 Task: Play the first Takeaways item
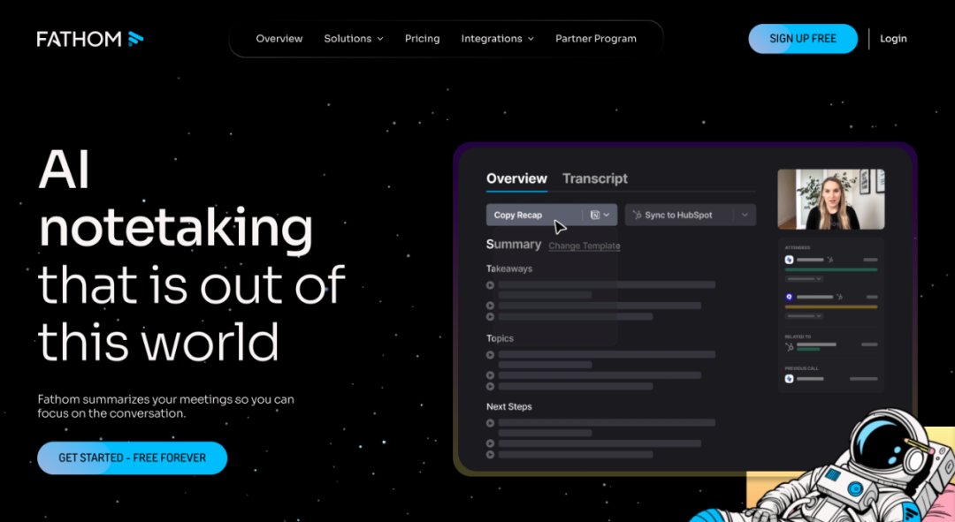[x=490, y=284]
